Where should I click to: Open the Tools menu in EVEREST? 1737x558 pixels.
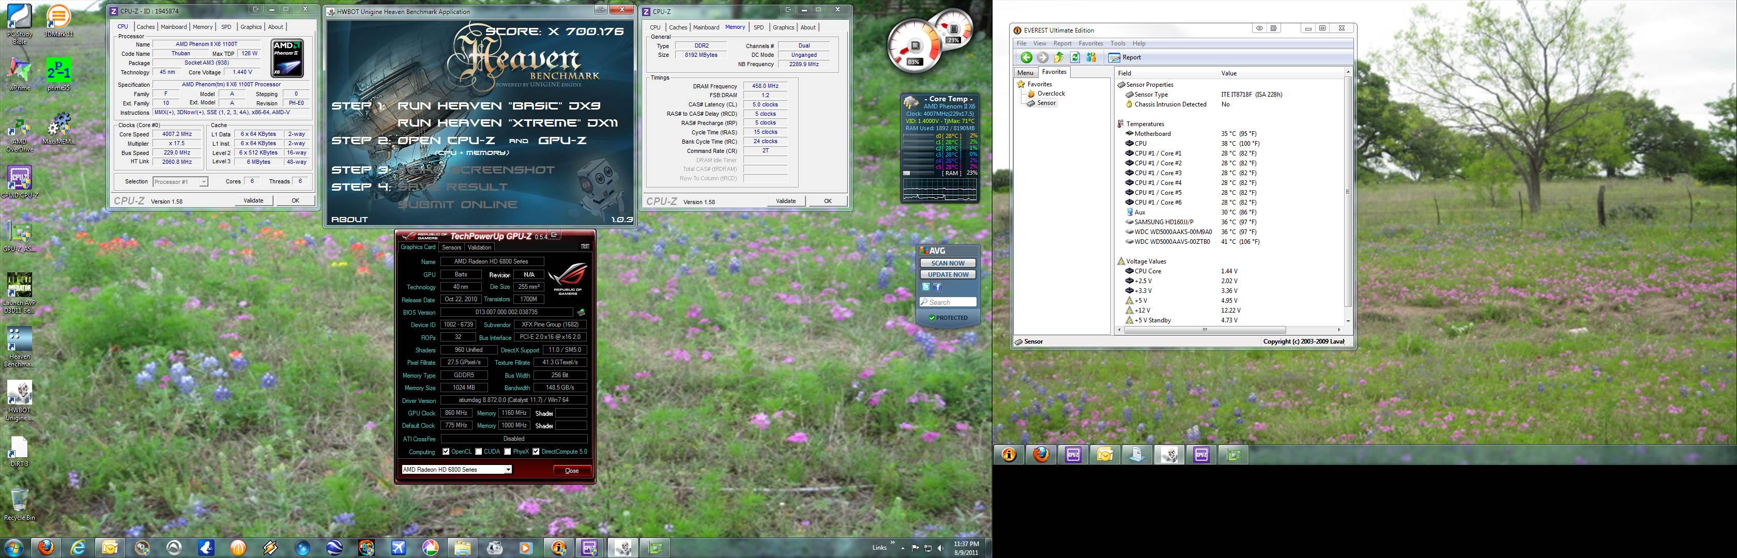(1118, 43)
